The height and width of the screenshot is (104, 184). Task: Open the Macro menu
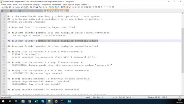click(x=65, y=5)
